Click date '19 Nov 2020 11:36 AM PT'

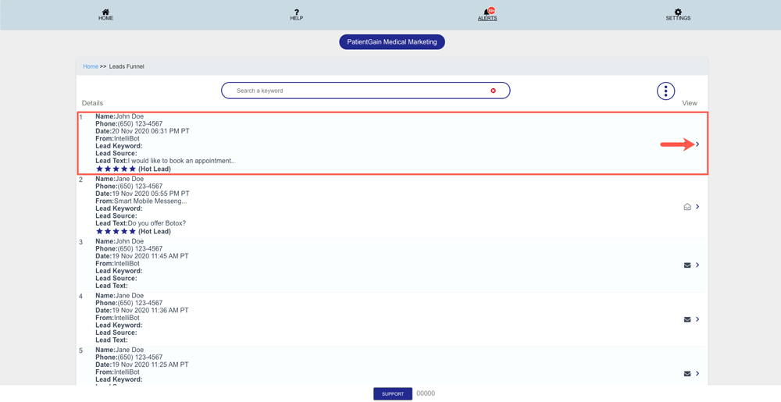tap(150, 311)
